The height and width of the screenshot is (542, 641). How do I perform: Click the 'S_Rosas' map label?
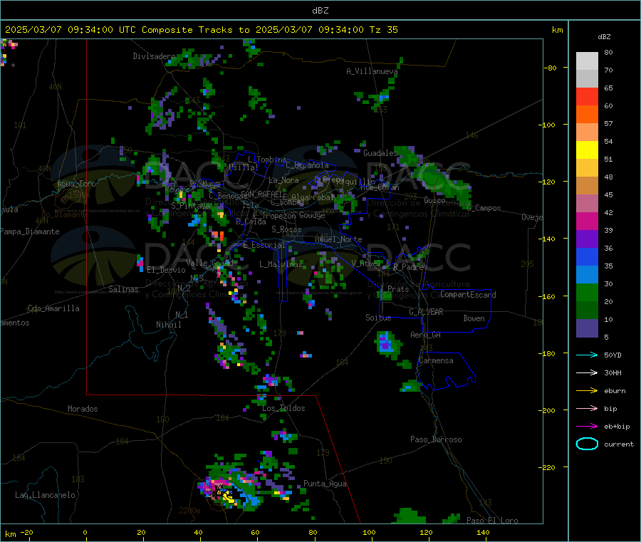coord(286,229)
